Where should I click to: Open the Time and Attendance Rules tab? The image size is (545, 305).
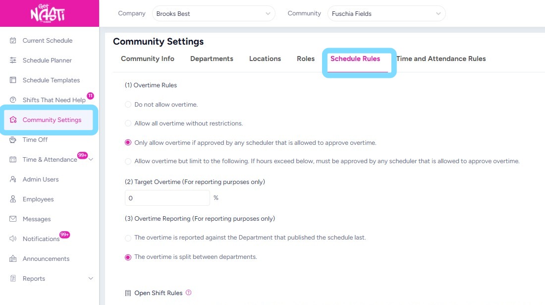(441, 59)
